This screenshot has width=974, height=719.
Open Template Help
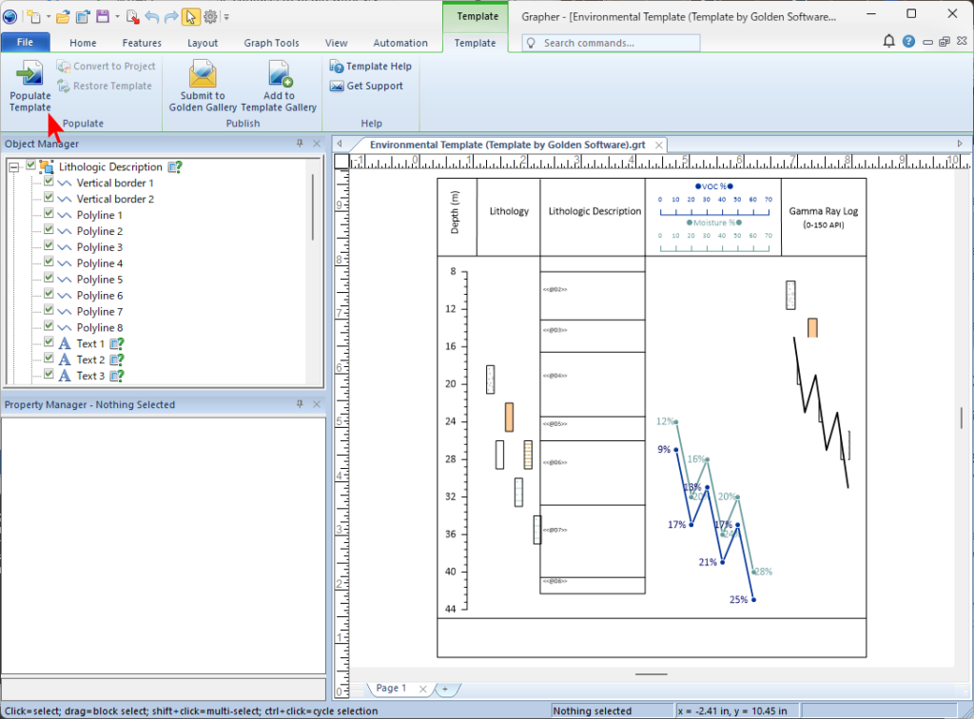tap(371, 67)
